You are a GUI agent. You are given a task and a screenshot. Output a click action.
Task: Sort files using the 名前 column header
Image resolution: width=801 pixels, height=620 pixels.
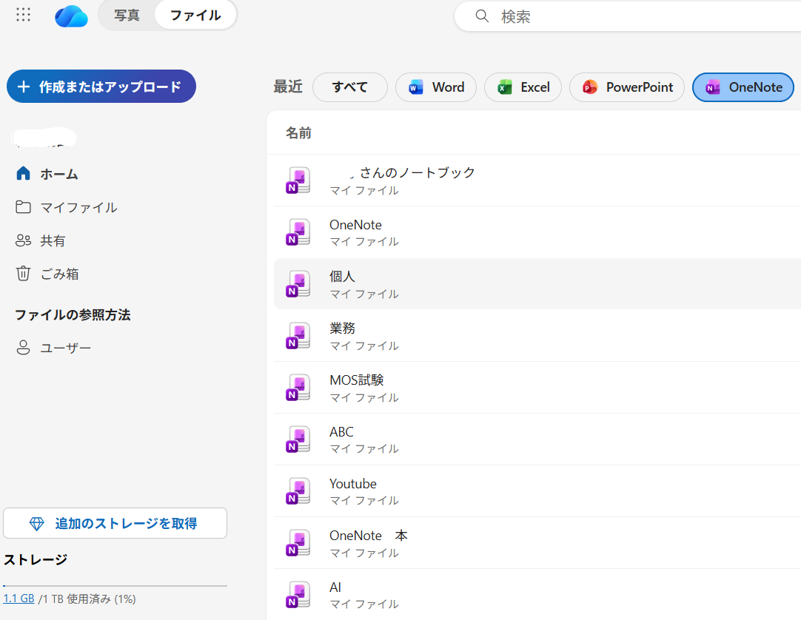(300, 132)
